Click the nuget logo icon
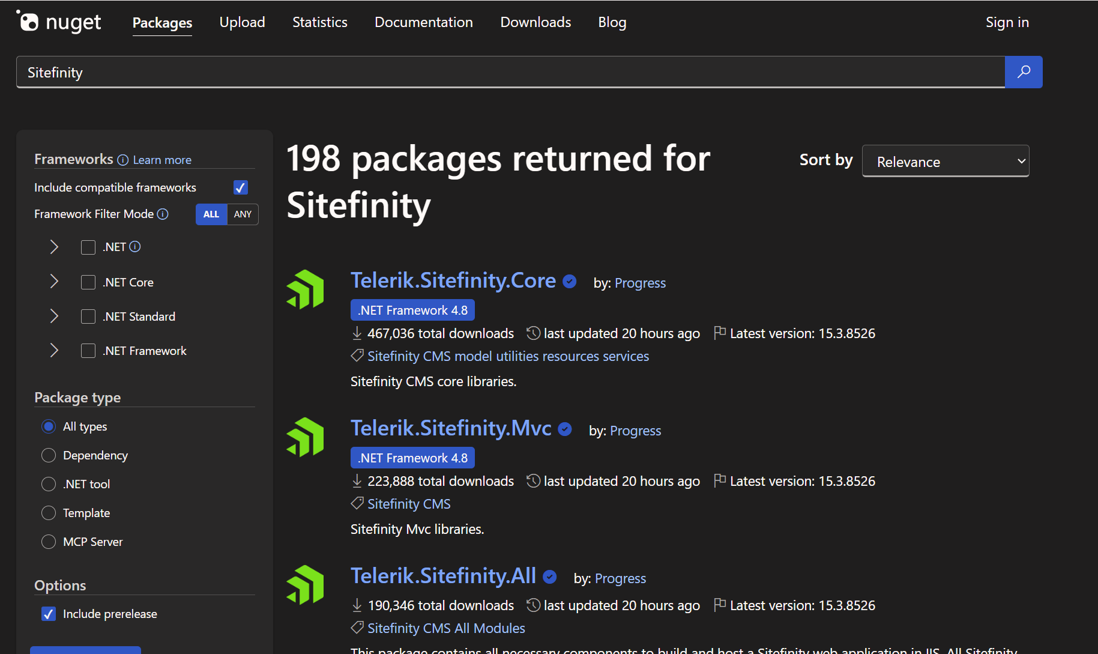This screenshot has height=654, width=1098. pyautogui.click(x=28, y=22)
